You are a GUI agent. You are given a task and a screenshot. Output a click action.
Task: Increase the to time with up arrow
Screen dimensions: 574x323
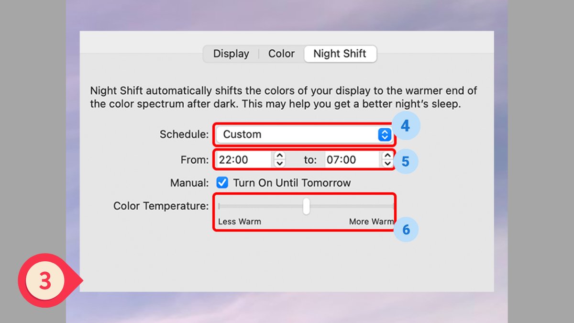(387, 156)
